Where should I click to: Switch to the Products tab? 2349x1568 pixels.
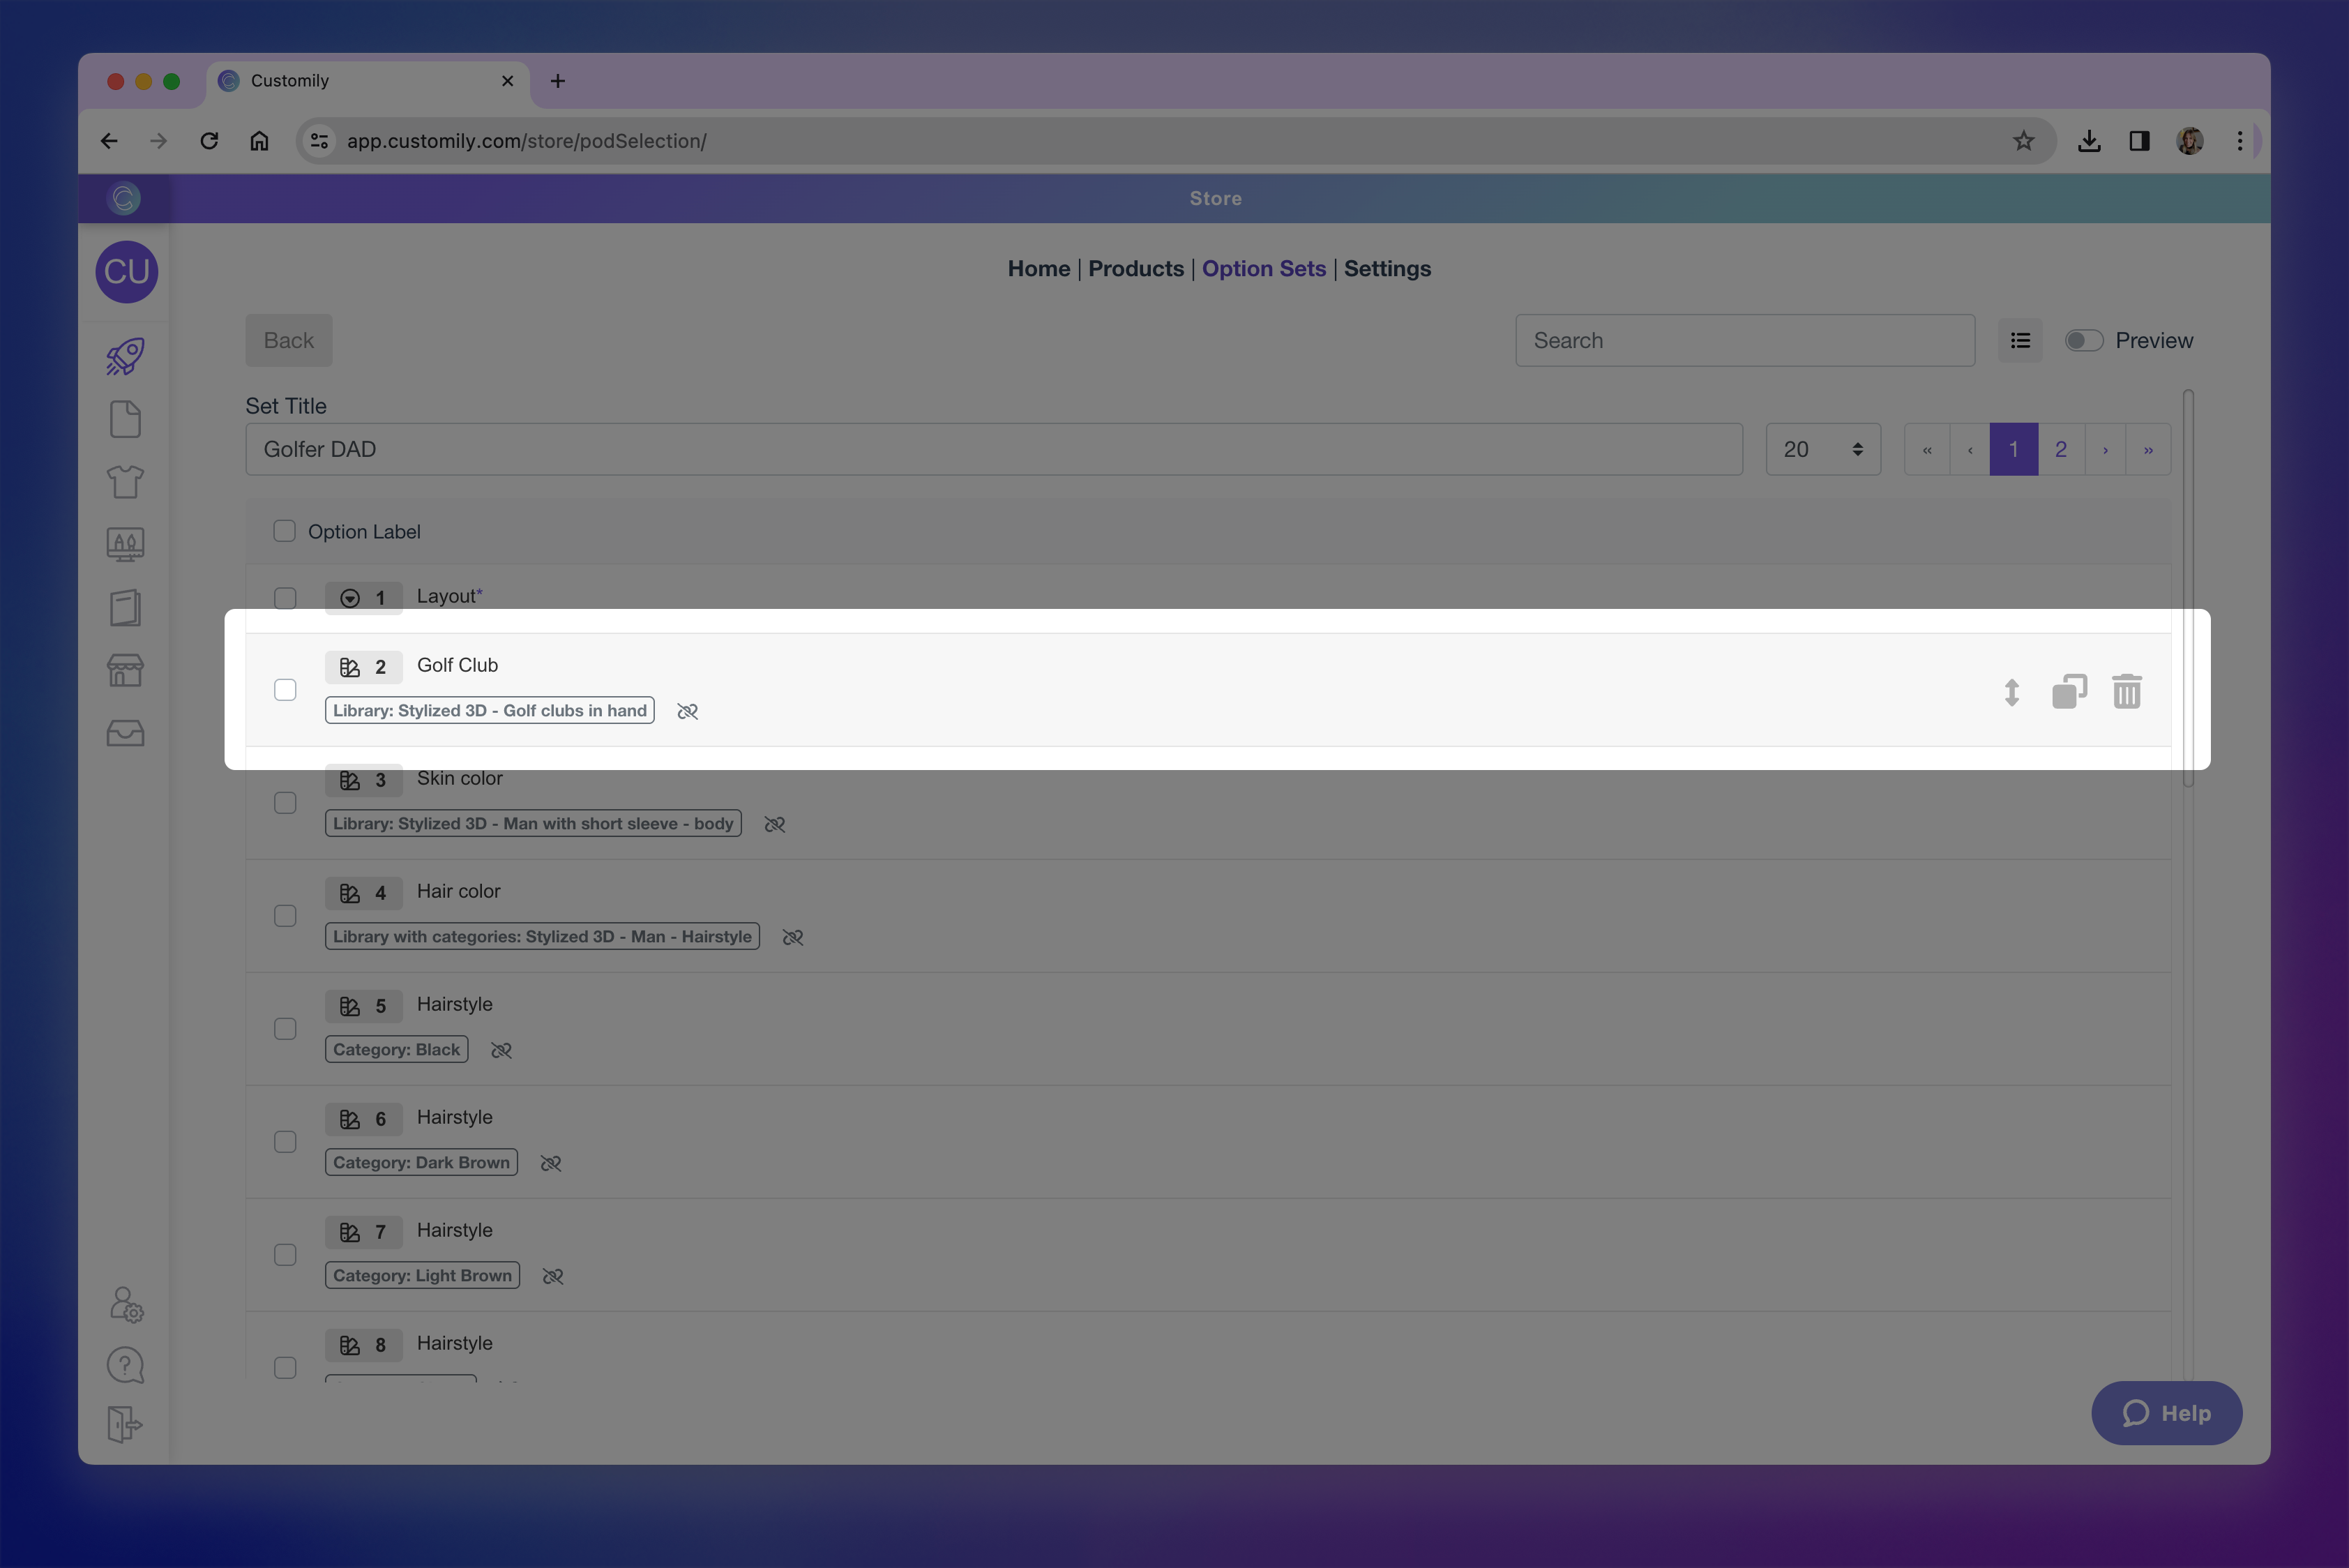coord(1136,268)
